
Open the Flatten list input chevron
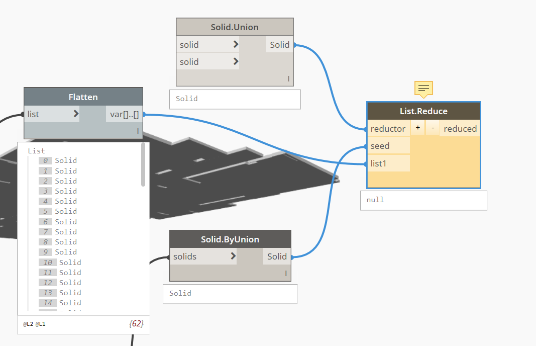tap(76, 114)
